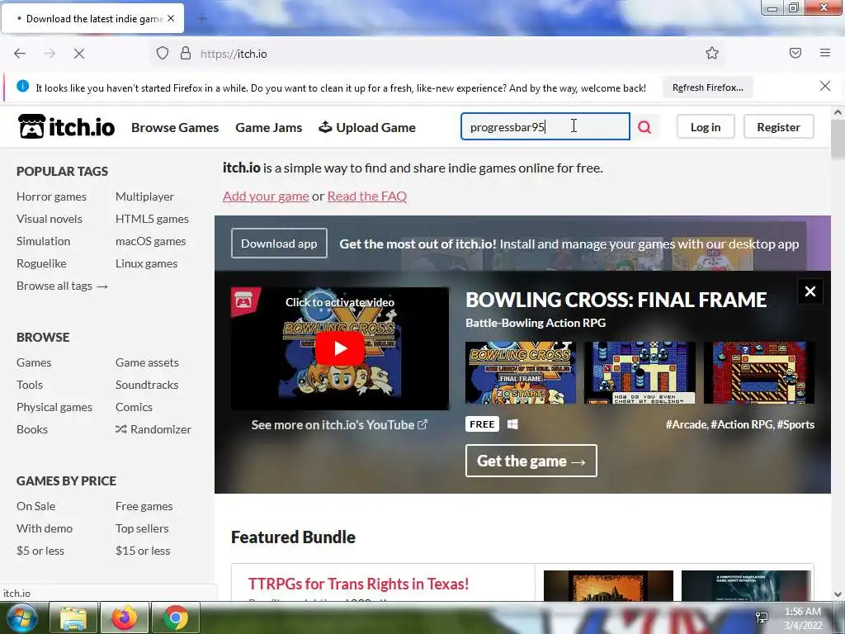Open Top sellers list
The height and width of the screenshot is (634, 845).
click(142, 528)
